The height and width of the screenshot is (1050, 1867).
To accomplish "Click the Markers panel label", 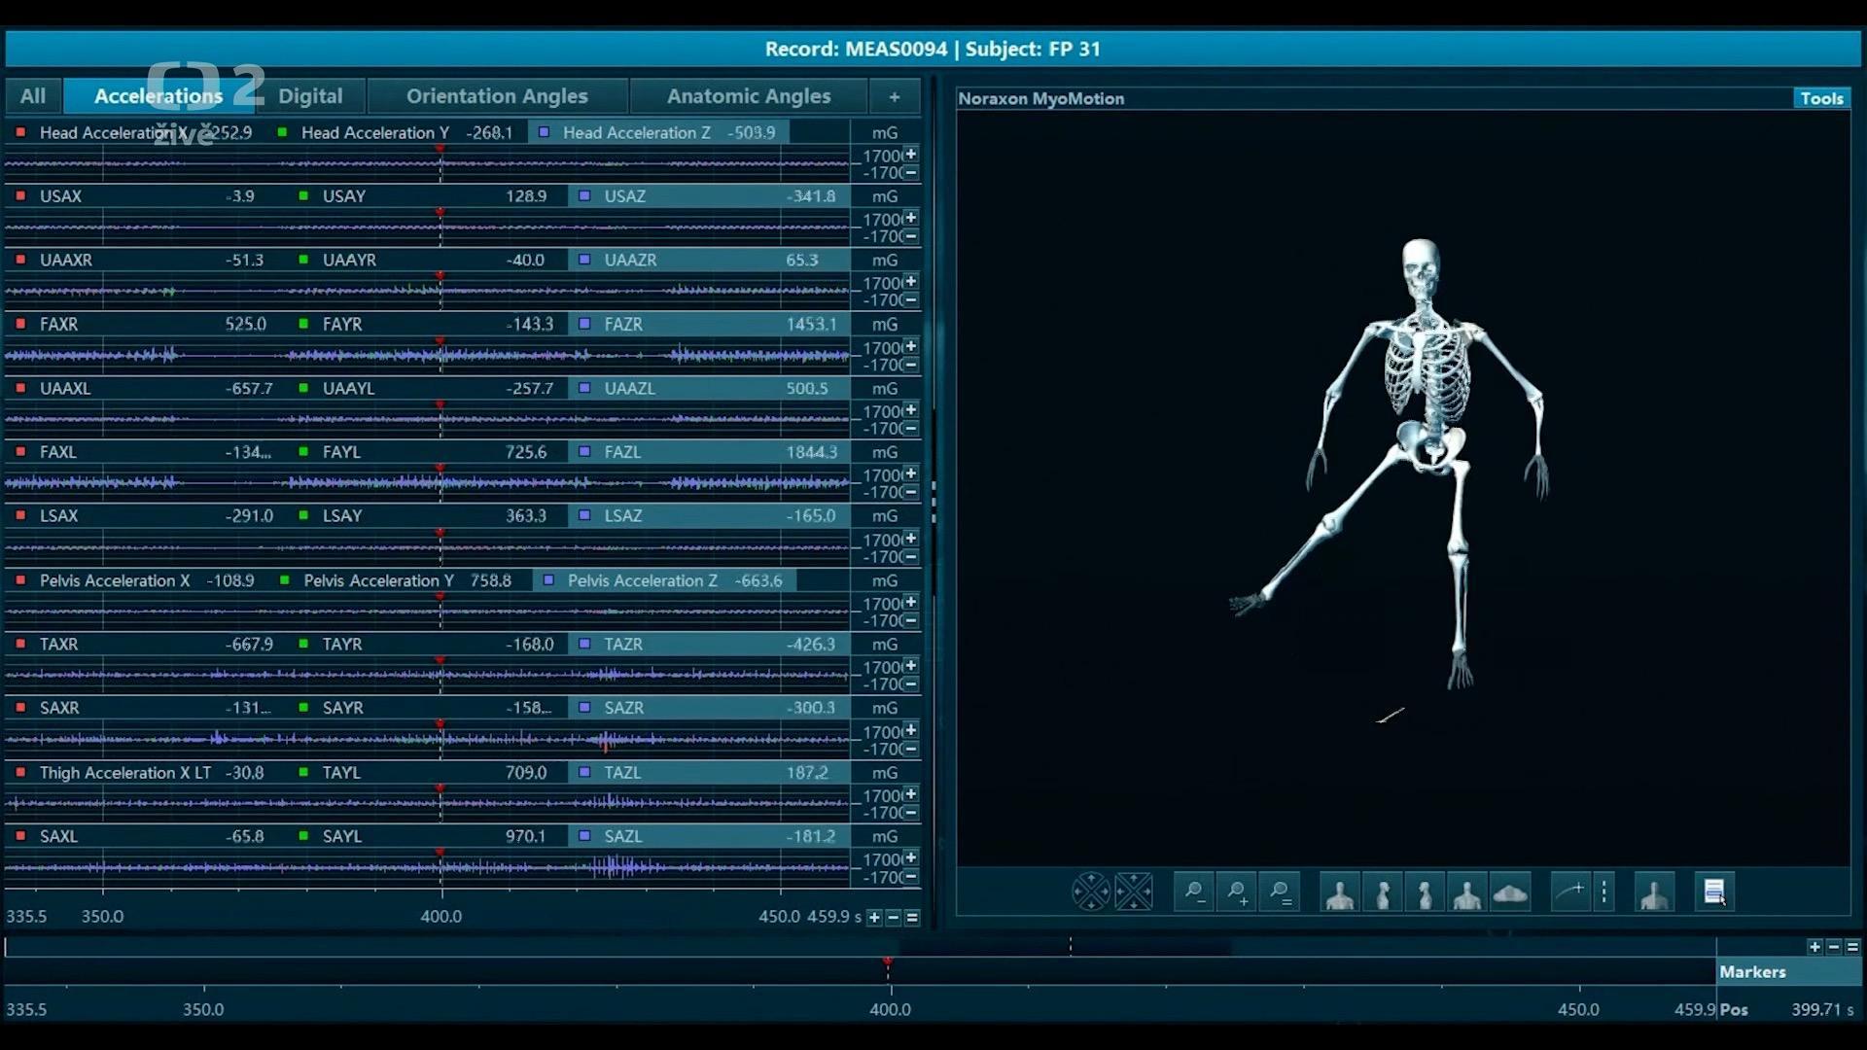I will (1752, 971).
